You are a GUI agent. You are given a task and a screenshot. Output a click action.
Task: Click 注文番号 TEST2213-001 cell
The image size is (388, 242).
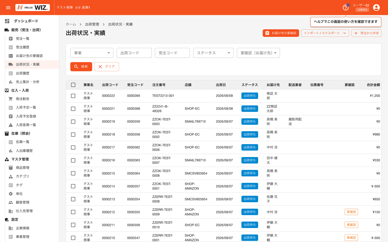163,96
